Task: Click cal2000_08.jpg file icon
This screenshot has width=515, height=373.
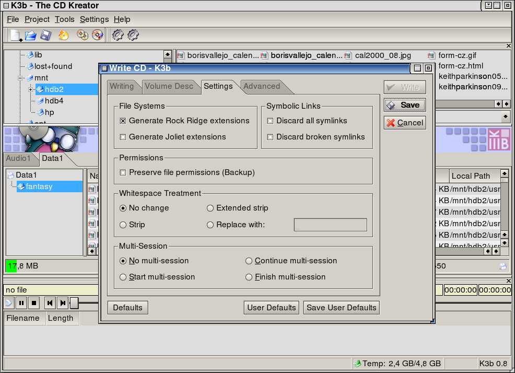Action: [348, 55]
